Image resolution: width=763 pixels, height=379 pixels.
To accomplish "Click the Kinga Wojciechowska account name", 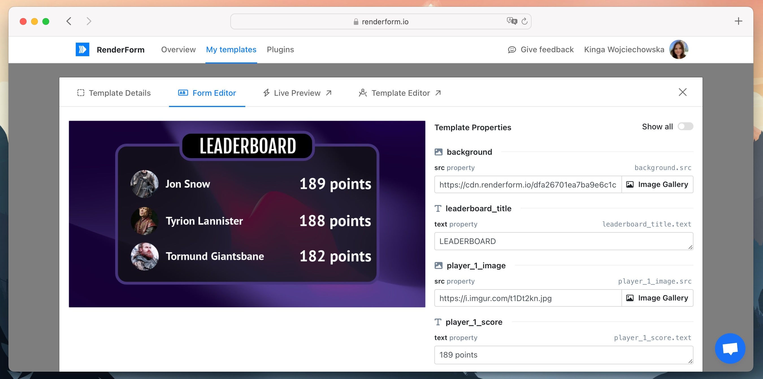I will tap(624, 49).
